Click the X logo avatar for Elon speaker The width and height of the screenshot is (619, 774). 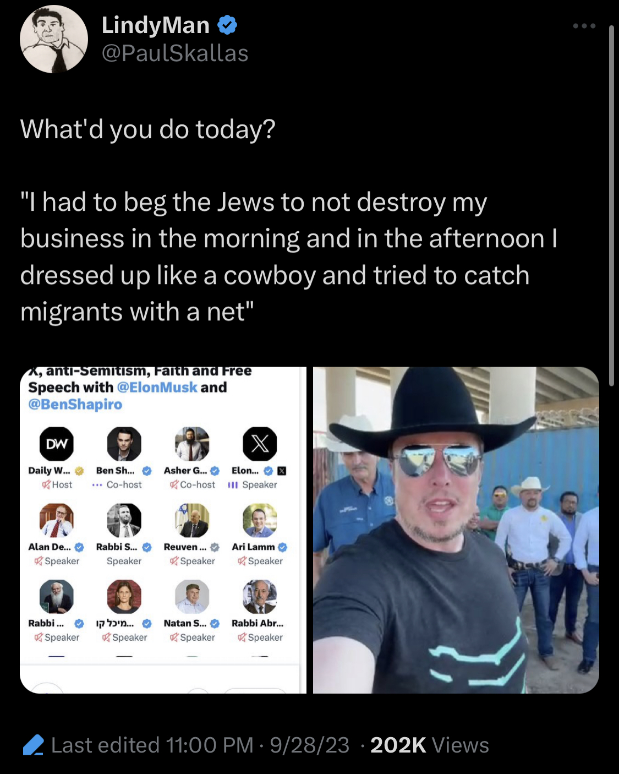point(260,444)
